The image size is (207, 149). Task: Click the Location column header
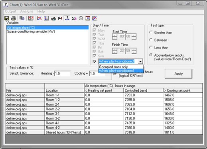tap(64, 90)
